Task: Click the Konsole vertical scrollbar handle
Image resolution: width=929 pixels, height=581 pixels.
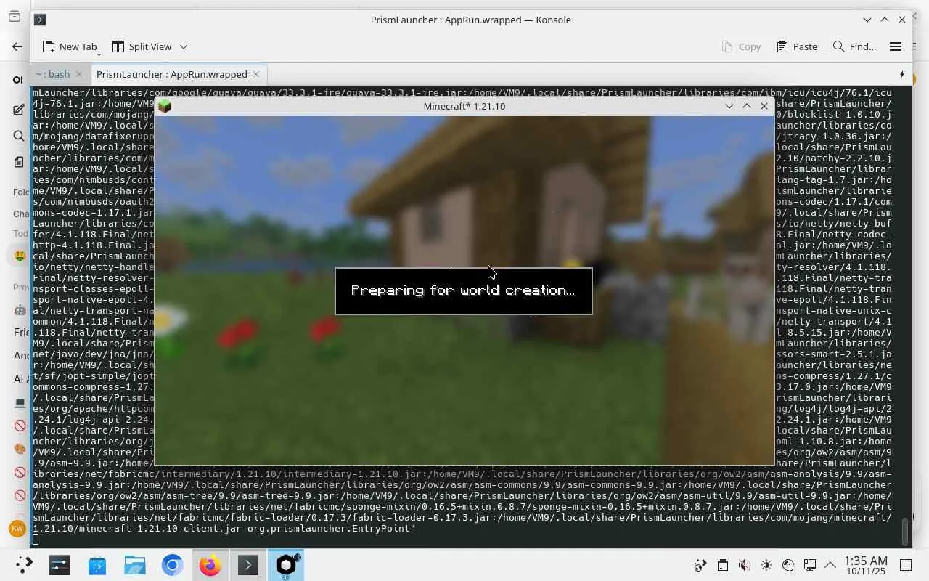Action: pos(904,531)
